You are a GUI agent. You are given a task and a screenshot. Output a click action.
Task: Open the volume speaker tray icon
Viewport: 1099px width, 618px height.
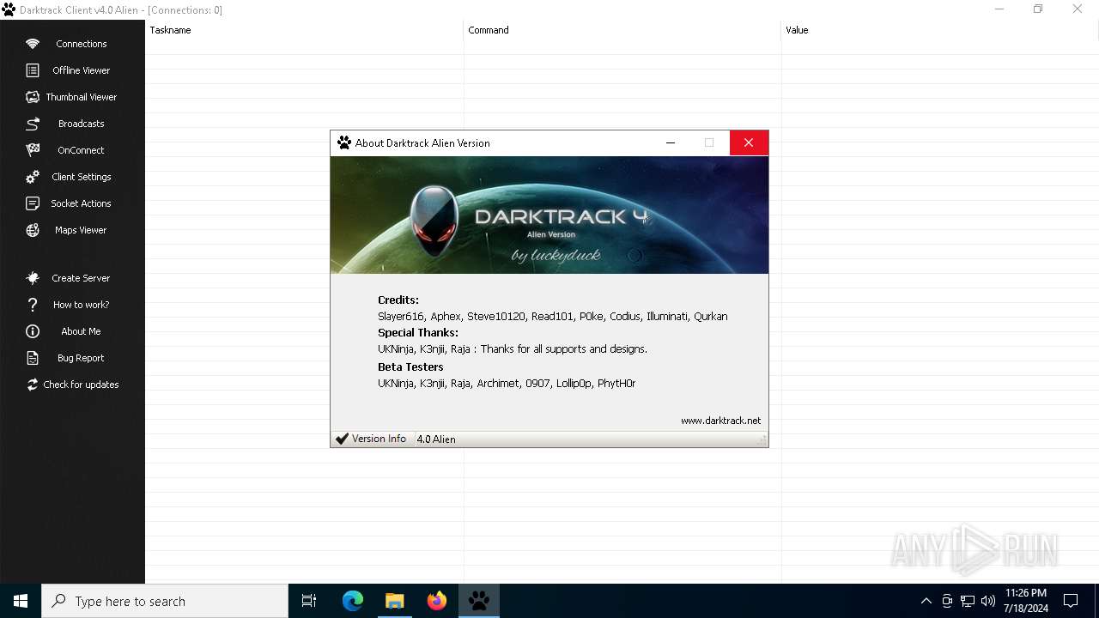tap(988, 601)
